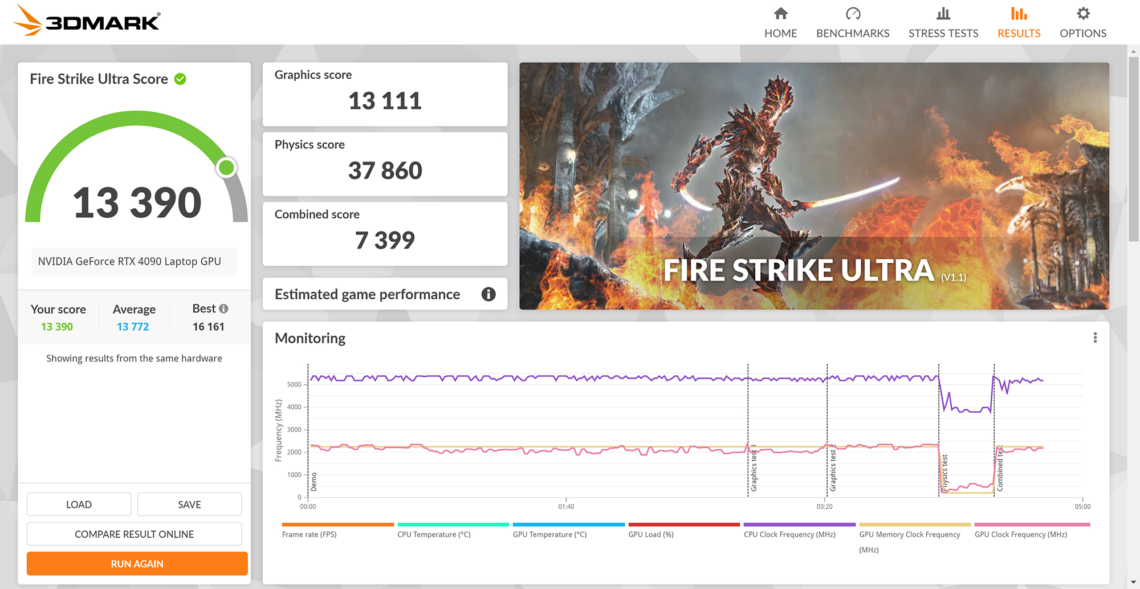Screen dimensions: 1140x589
Task: Open the Stress Tests tab label
Action: click(943, 33)
